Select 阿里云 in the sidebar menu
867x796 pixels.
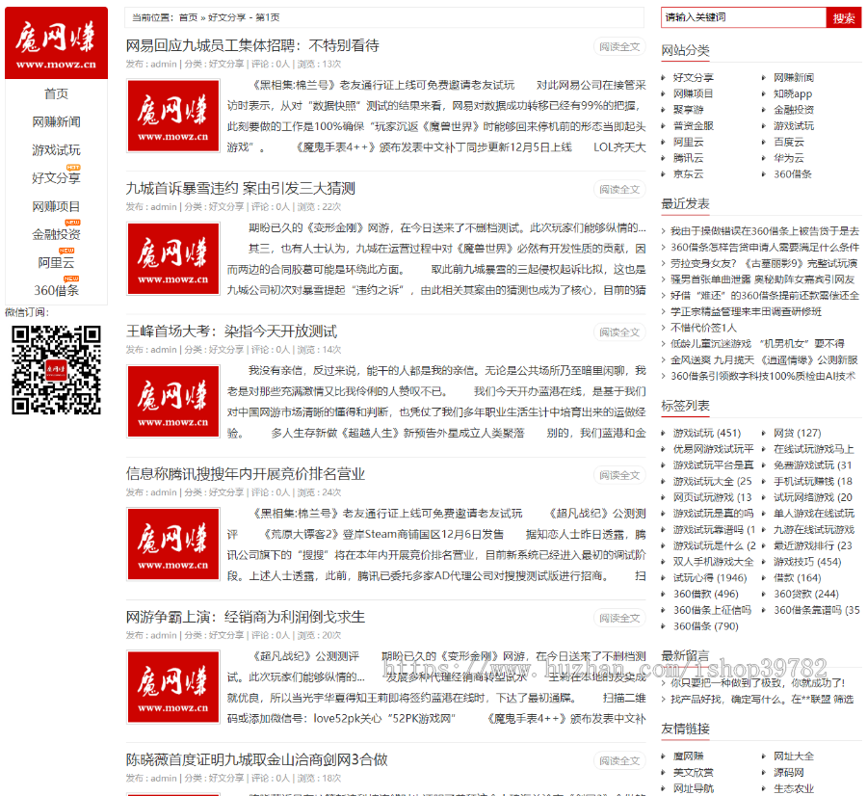[x=57, y=263]
